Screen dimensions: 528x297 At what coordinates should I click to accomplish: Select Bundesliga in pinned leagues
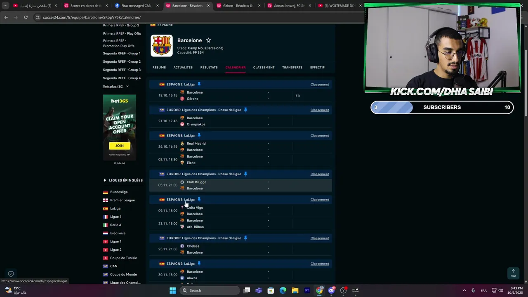(x=119, y=192)
